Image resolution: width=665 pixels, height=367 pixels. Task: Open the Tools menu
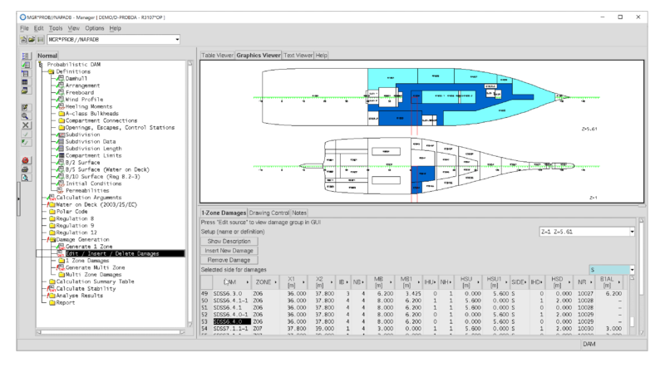[56, 28]
